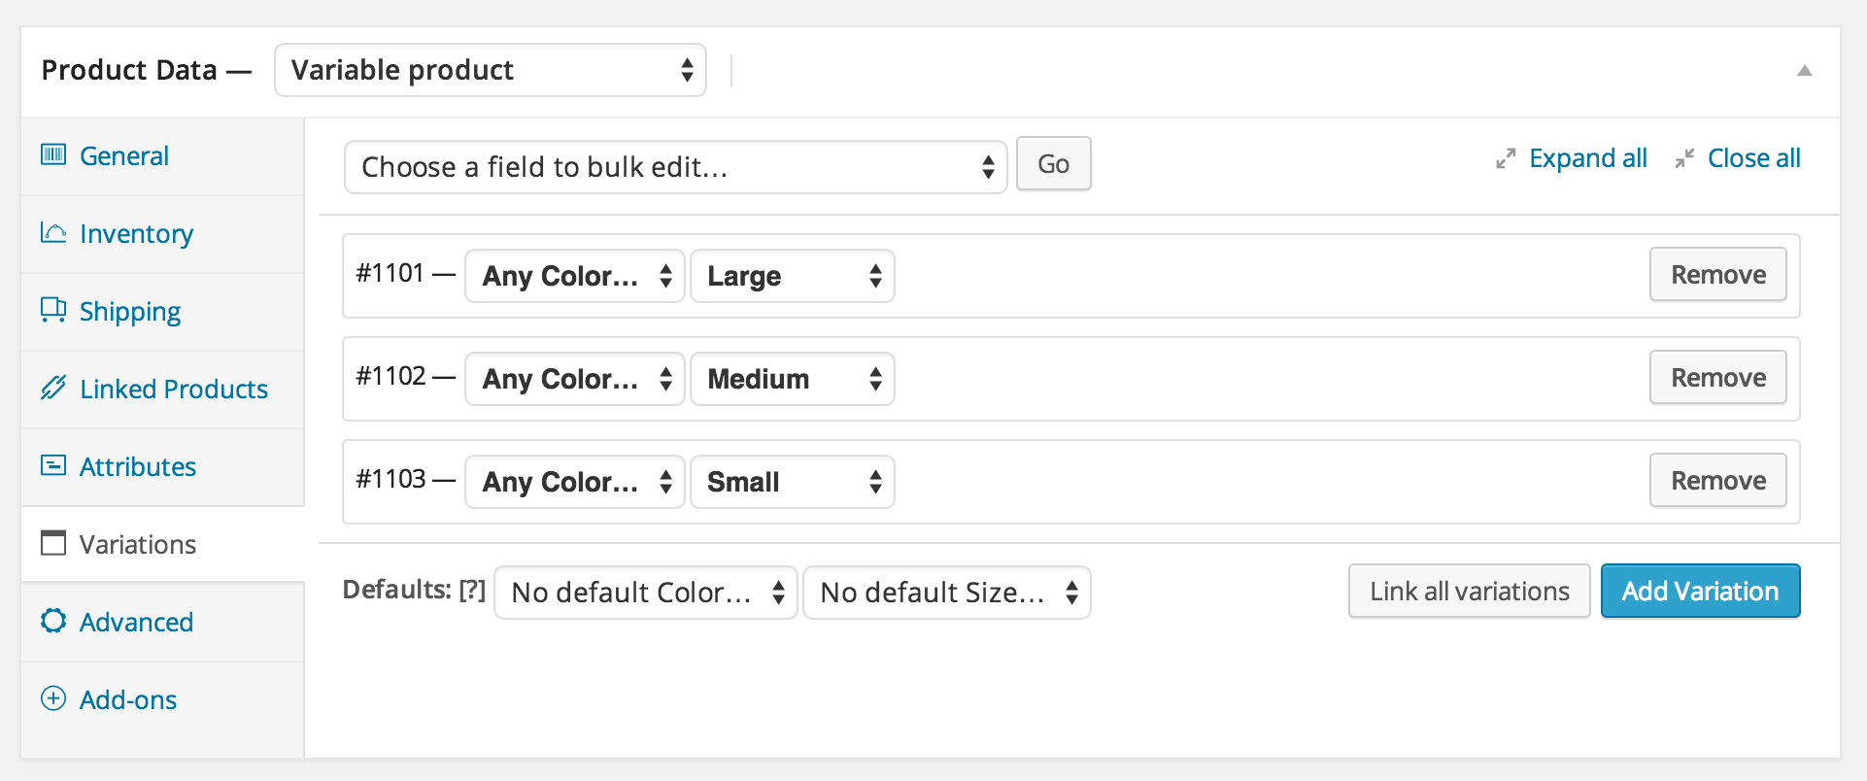1867x781 pixels.
Task: Open the No default Size dropdown
Action: click(x=947, y=593)
